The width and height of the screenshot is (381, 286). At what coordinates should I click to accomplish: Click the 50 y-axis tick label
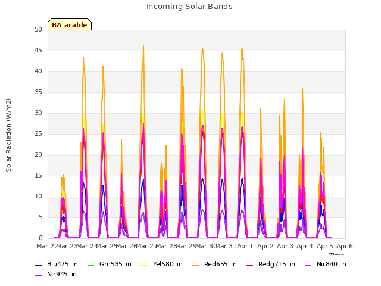[x=38, y=30]
